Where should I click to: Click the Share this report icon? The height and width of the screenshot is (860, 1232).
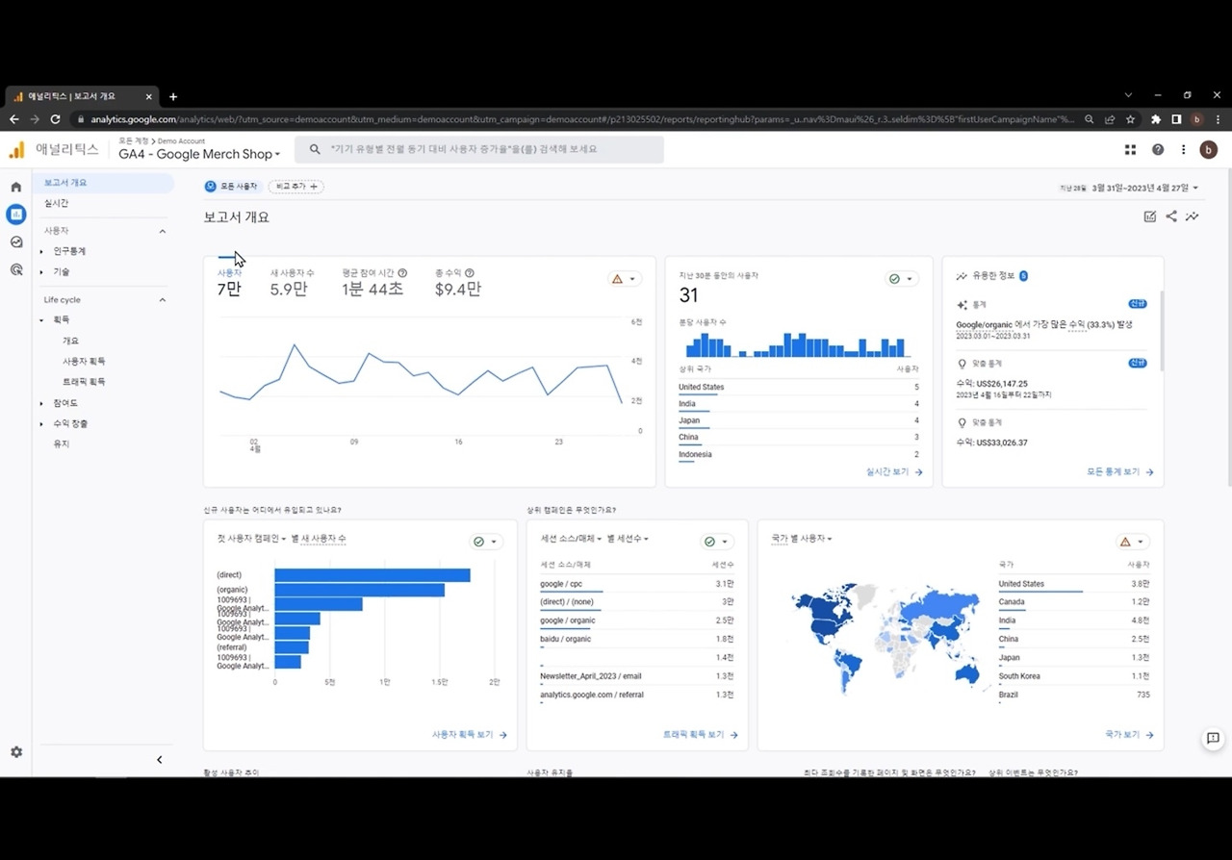(x=1171, y=216)
